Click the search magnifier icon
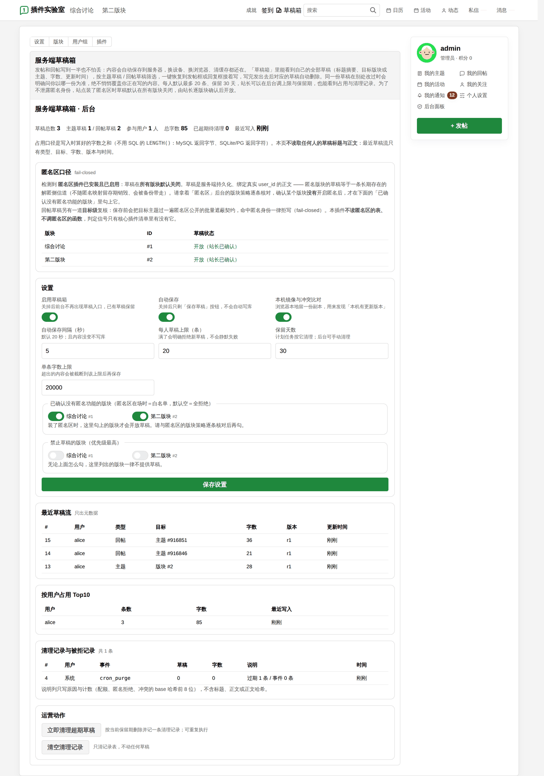Image resolution: width=544 pixels, height=776 pixels. coord(373,10)
